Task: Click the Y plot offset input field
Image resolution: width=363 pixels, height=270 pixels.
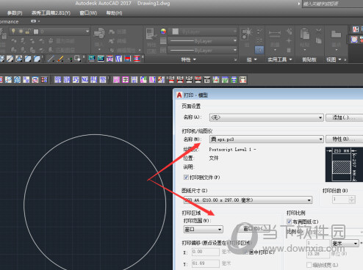Action: coord(206,263)
